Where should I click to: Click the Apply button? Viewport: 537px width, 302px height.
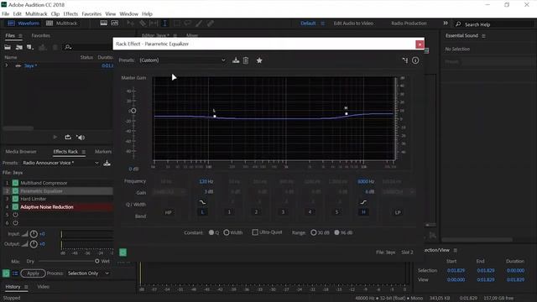point(33,273)
